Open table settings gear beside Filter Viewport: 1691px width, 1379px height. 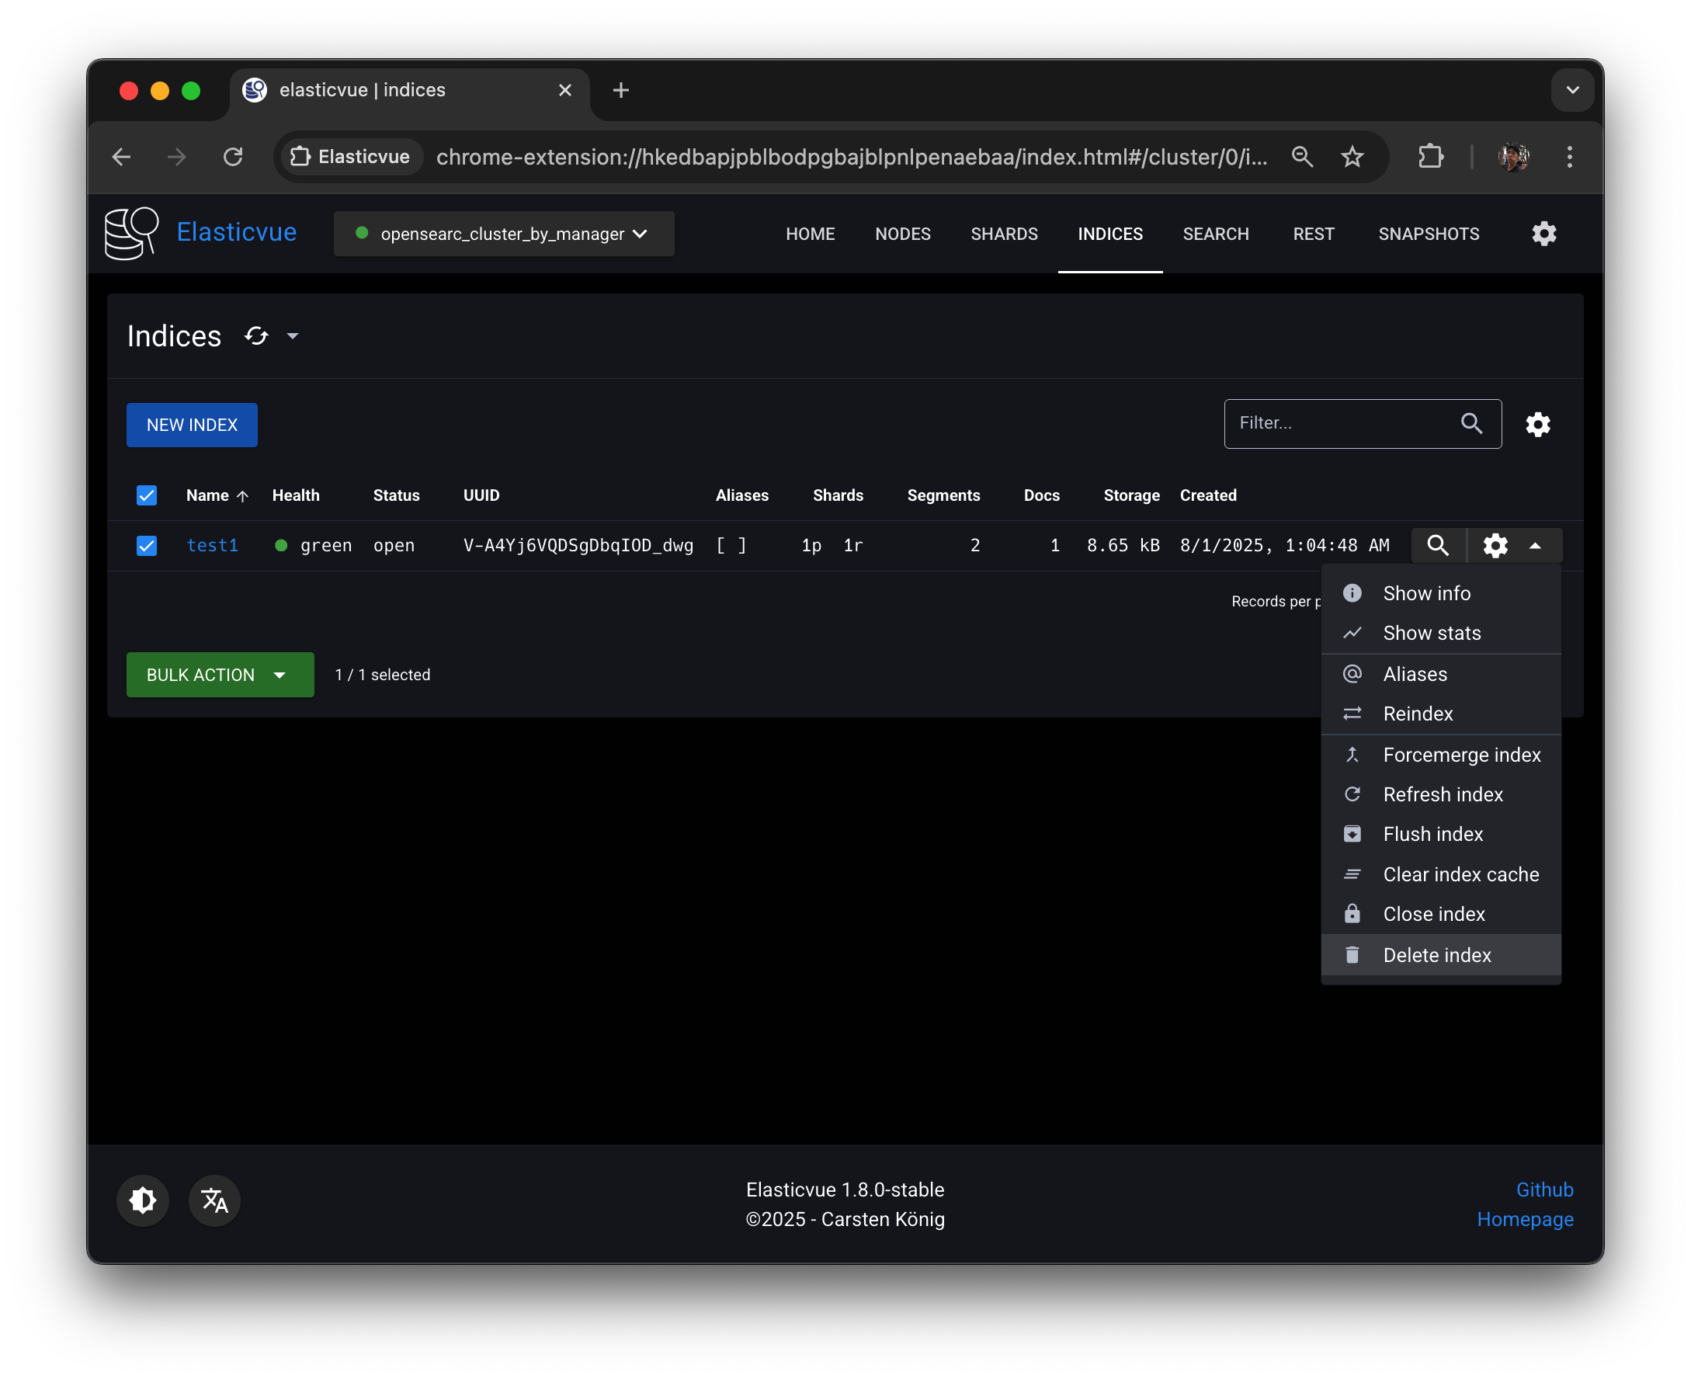point(1538,424)
